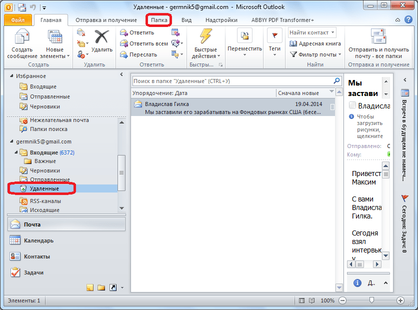Viewport: 418px width, 310px height.
Task: Open the View ribbon tab
Action: (x=186, y=20)
